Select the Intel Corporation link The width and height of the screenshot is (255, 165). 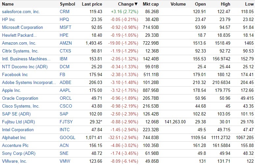coord(18,130)
